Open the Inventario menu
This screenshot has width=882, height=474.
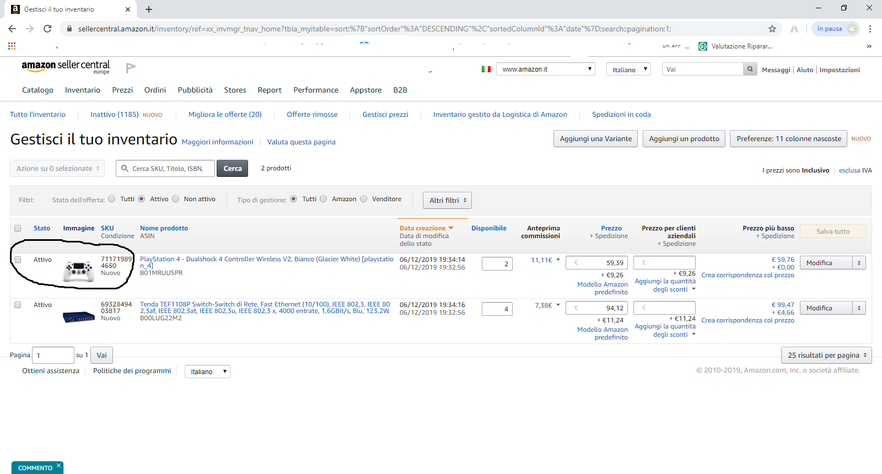pyautogui.click(x=83, y=90)
